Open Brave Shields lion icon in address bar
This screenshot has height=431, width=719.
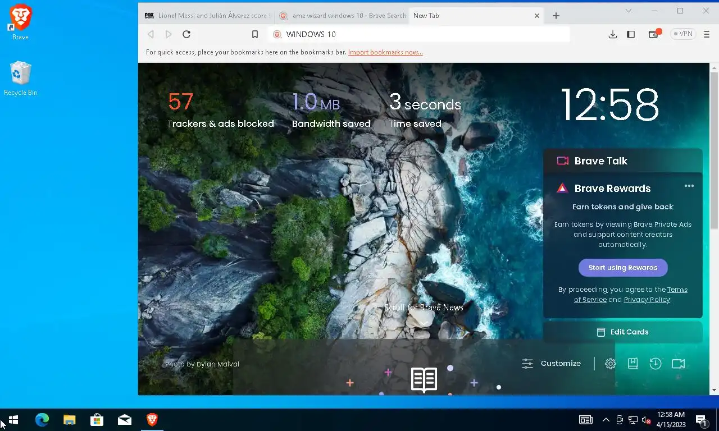pos(276,34)
